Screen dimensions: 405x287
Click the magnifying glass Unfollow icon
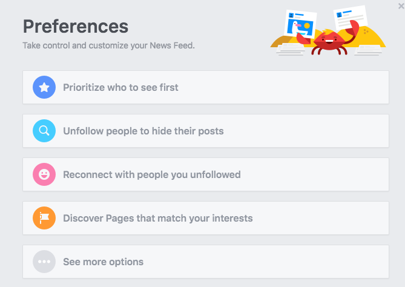tap(44, 131)
